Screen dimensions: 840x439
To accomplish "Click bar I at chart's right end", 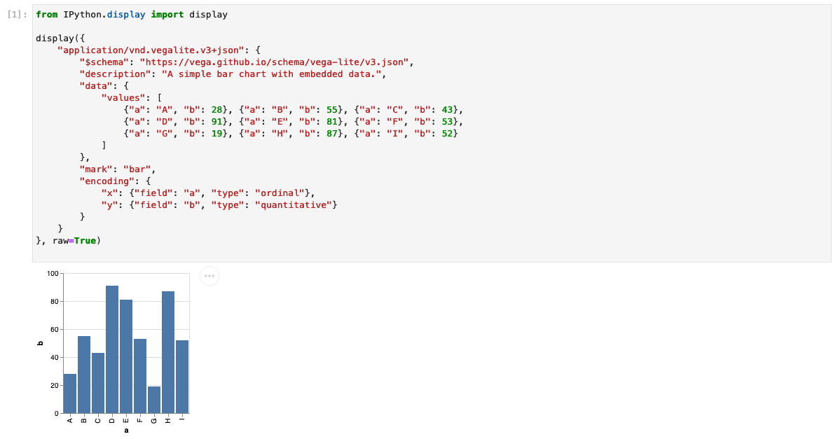I will [182, 377].
